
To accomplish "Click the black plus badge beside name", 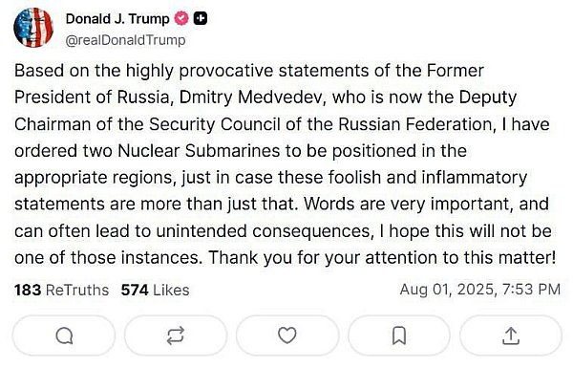I will pyautogui.click(x=200, y=18).
